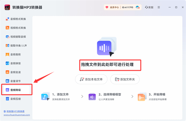Switch to 音频拼接 menu item

coord(16,63)
